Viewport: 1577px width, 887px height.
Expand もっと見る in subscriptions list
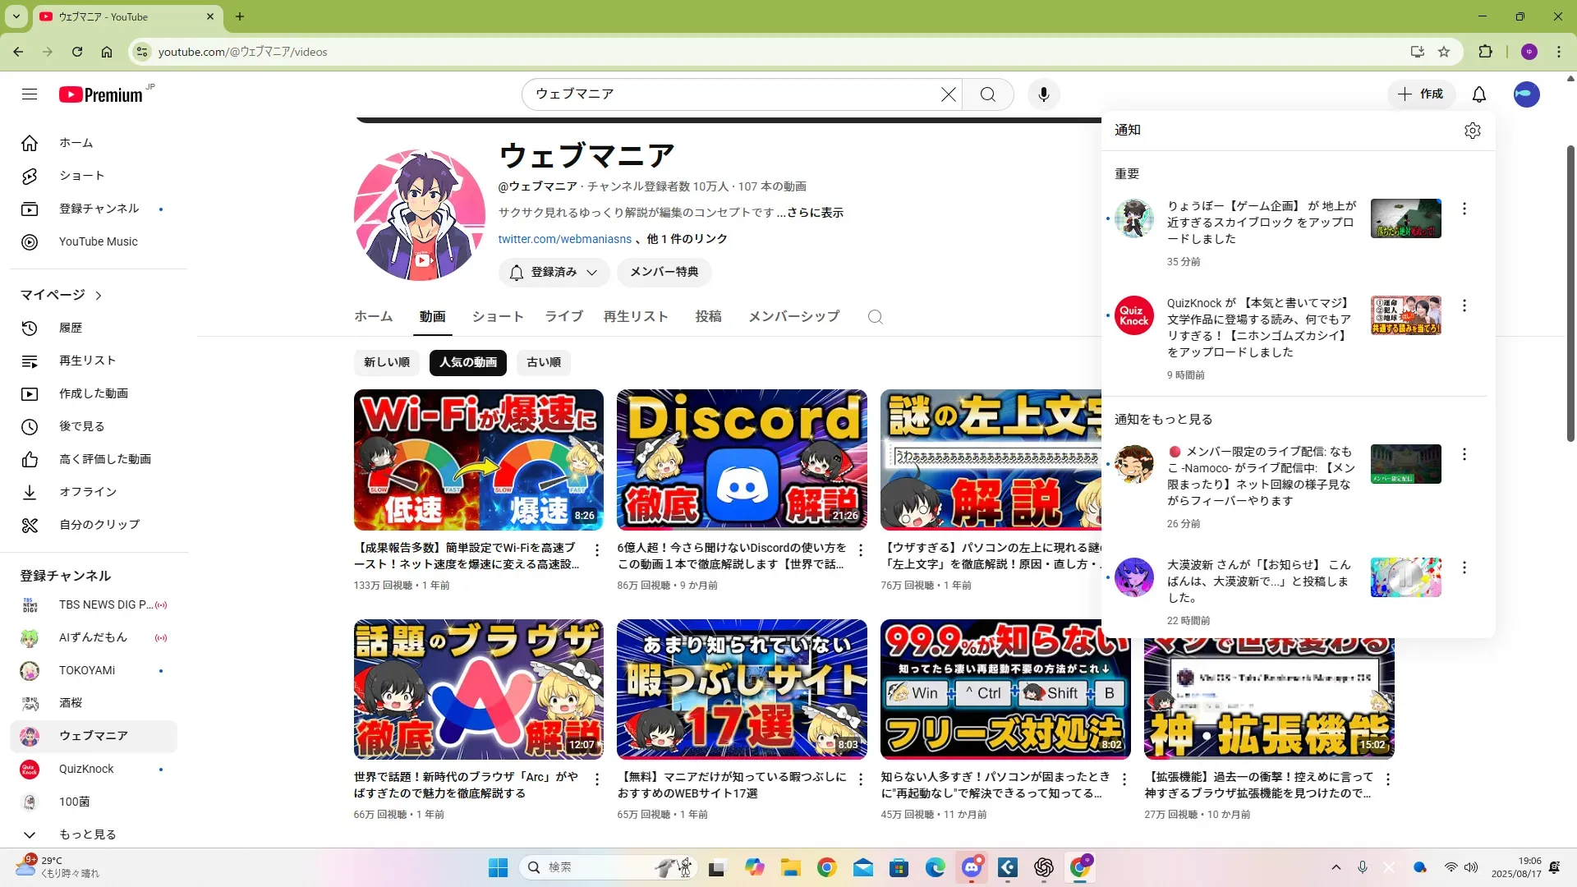(x=87, y=834)
